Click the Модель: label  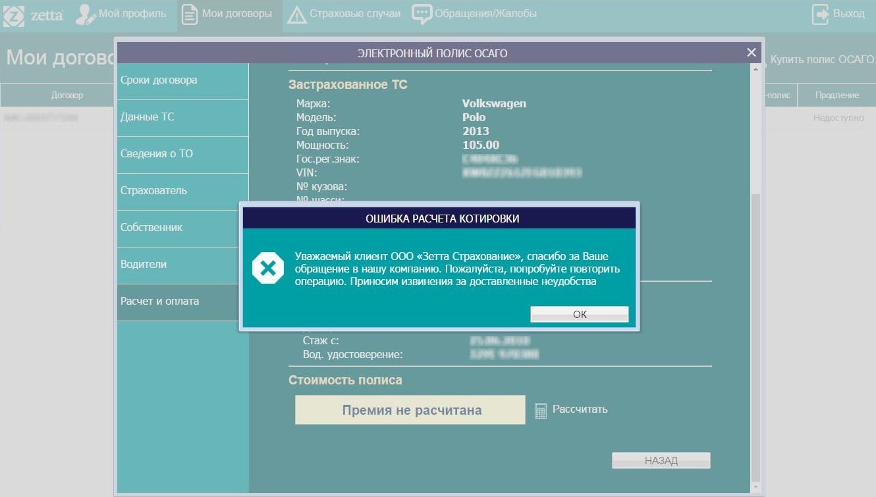(316, 117)
